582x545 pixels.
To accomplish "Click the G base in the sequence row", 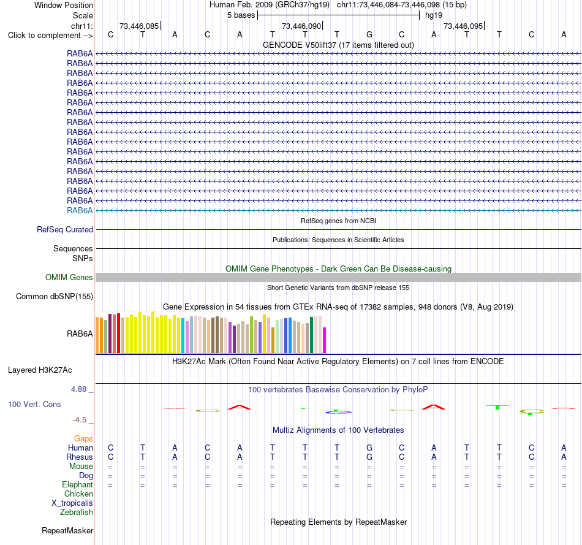I will pos(369,35).
